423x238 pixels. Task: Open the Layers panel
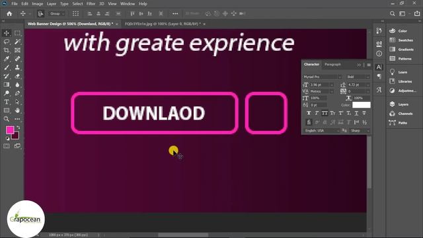(403, 104)
